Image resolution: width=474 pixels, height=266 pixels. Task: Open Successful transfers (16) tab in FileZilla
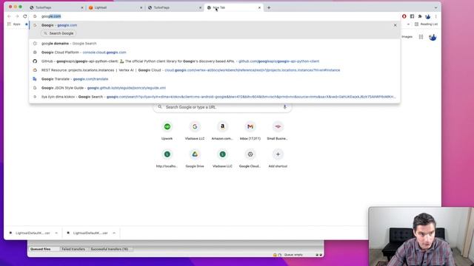(x=110, y=249)
